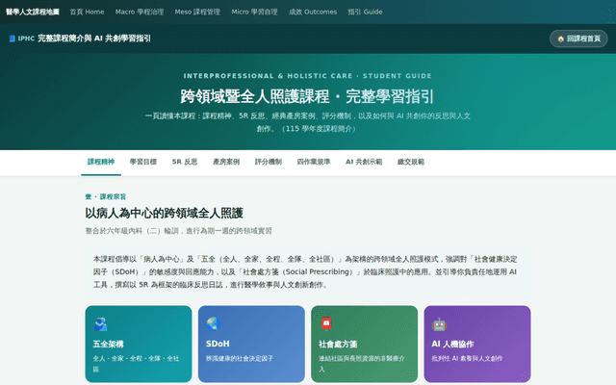Image resolution: width=616 pixels, height=385 pixels.
Task: Click the red mailbox icon on 社會處方箋 card
Action: coord(326,324)
